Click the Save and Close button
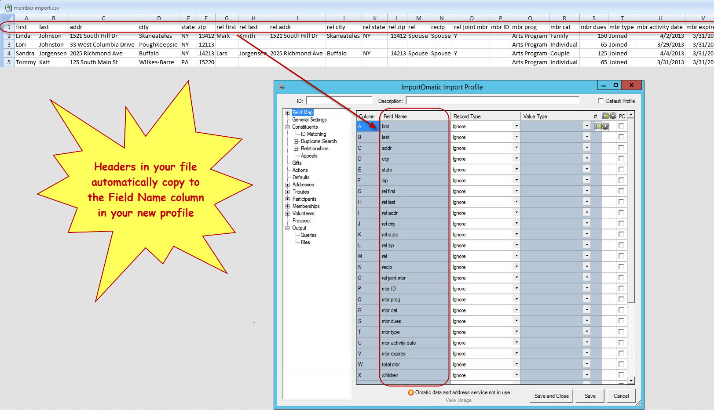Viewport: 714px width, 410px height. [x=551, y=395]
